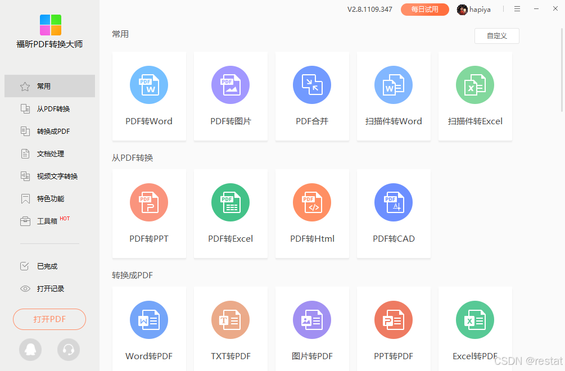
Task: Click the eye icon beside 打开记录
Action: point(25,289)
